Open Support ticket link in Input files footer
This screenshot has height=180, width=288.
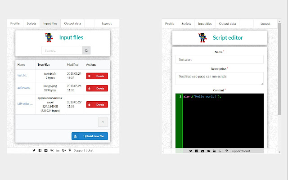tap(84, 150)
